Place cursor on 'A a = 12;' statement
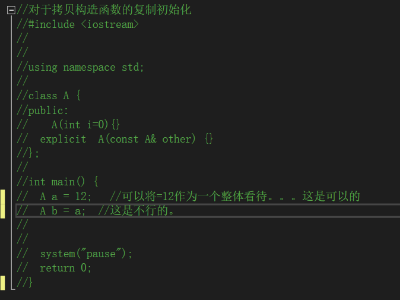 (x=65, y=196)
